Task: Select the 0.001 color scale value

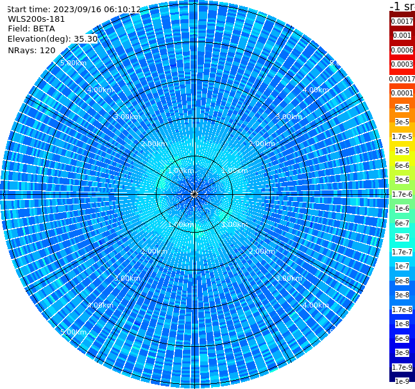Action: click(402, 35)
